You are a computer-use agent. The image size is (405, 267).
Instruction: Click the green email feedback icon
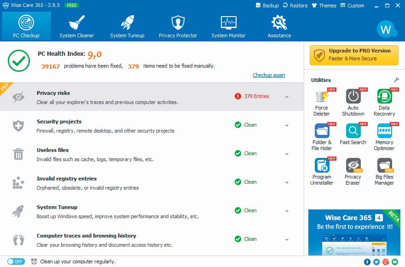pos(395,262)
